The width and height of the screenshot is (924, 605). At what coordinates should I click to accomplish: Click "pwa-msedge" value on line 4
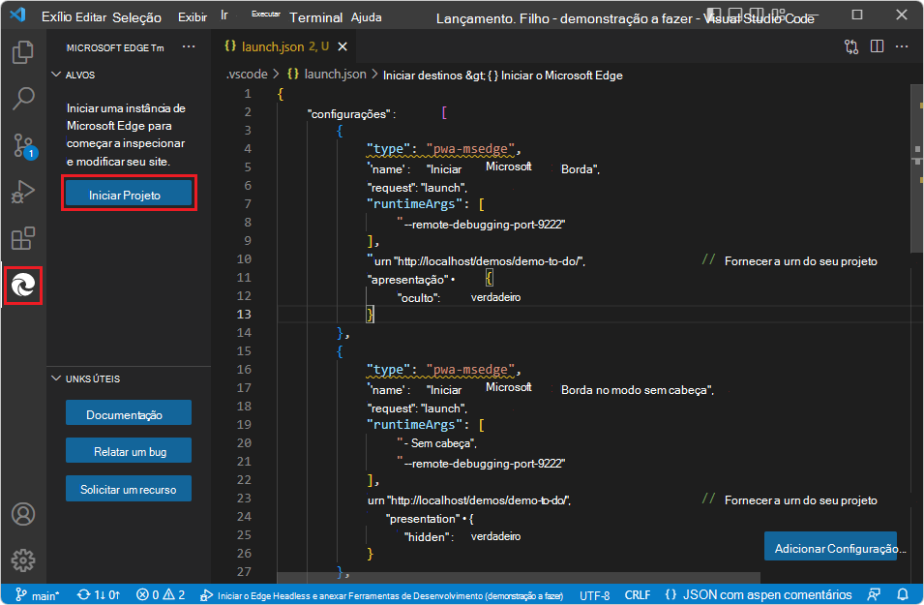(x=470, y=149)
